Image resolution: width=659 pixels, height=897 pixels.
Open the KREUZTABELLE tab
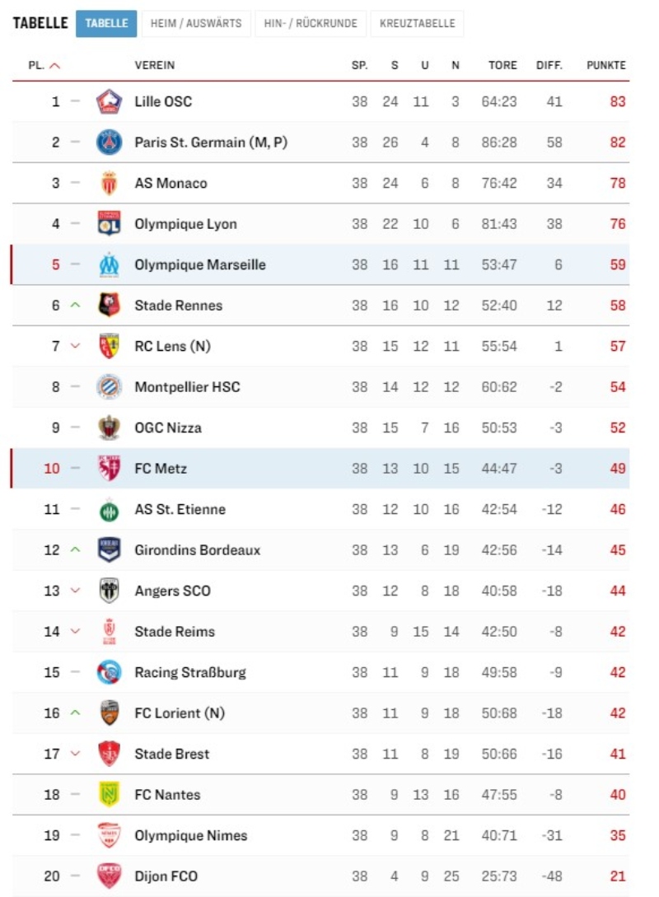[x=417, y=23]
